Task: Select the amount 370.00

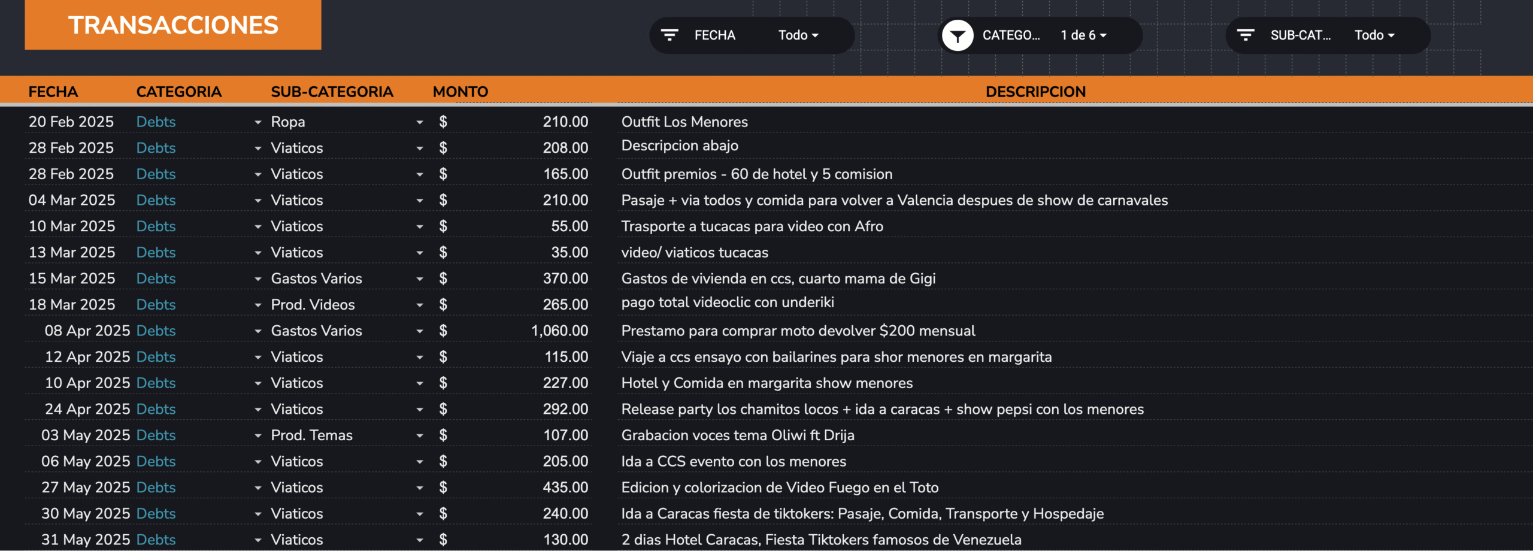Action: pos(565,278)
